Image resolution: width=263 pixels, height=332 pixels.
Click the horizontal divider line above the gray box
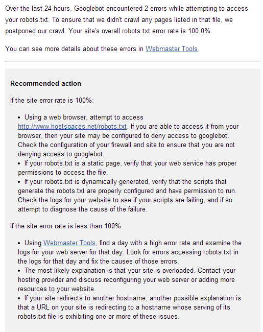(x=133, y=61)
